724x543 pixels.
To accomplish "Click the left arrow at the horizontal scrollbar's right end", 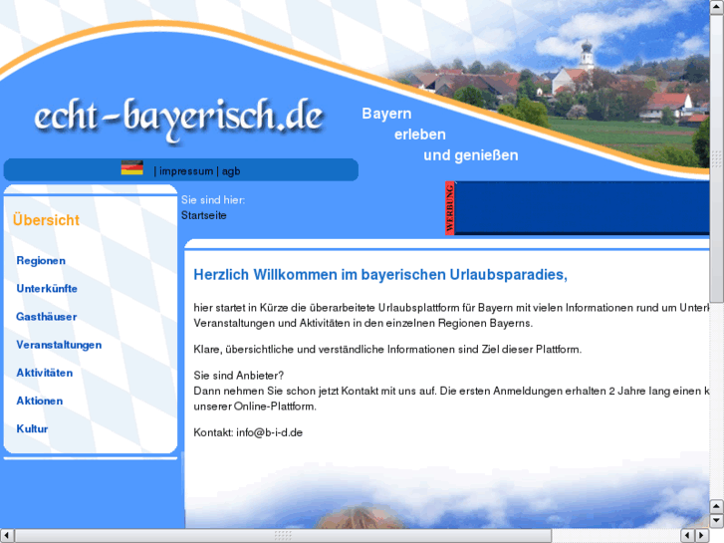I will coord(688,536).
